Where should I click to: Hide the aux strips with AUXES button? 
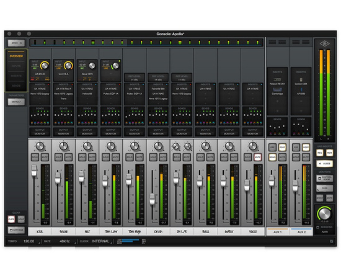coord(324,164)
